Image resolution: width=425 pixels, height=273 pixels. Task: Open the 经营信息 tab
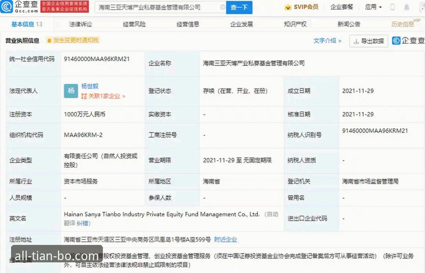[188, 25]
